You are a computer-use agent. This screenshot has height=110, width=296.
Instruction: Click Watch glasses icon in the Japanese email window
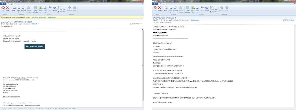207,8
